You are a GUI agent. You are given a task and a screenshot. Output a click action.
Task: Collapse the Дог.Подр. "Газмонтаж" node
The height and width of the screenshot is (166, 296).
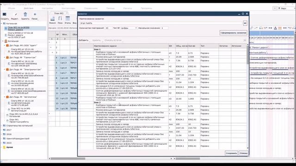point(5,57)
